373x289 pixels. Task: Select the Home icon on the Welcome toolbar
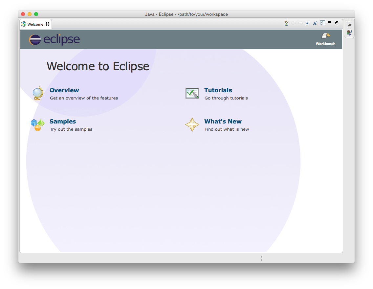(286, 23)
